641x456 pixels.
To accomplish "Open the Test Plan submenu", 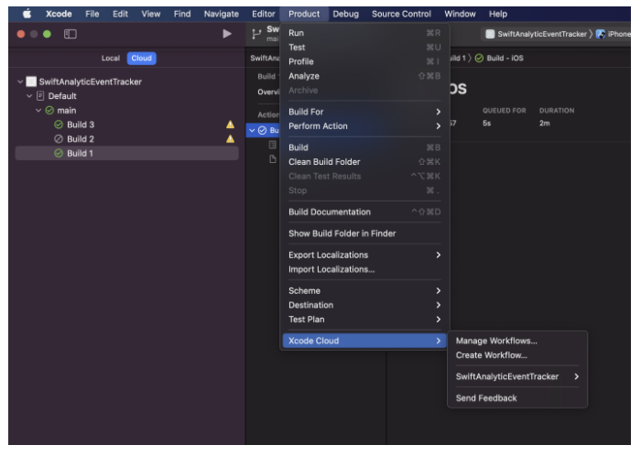I will click(x=364, y=320).
